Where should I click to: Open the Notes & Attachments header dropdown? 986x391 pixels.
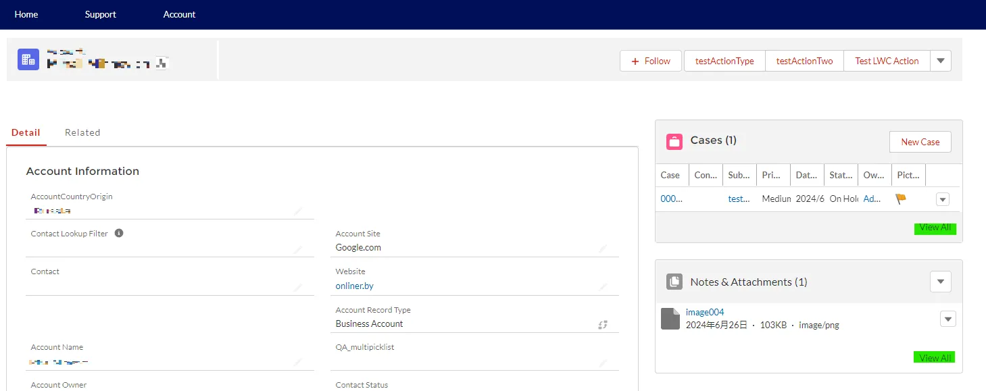click(x=941, y=282)
